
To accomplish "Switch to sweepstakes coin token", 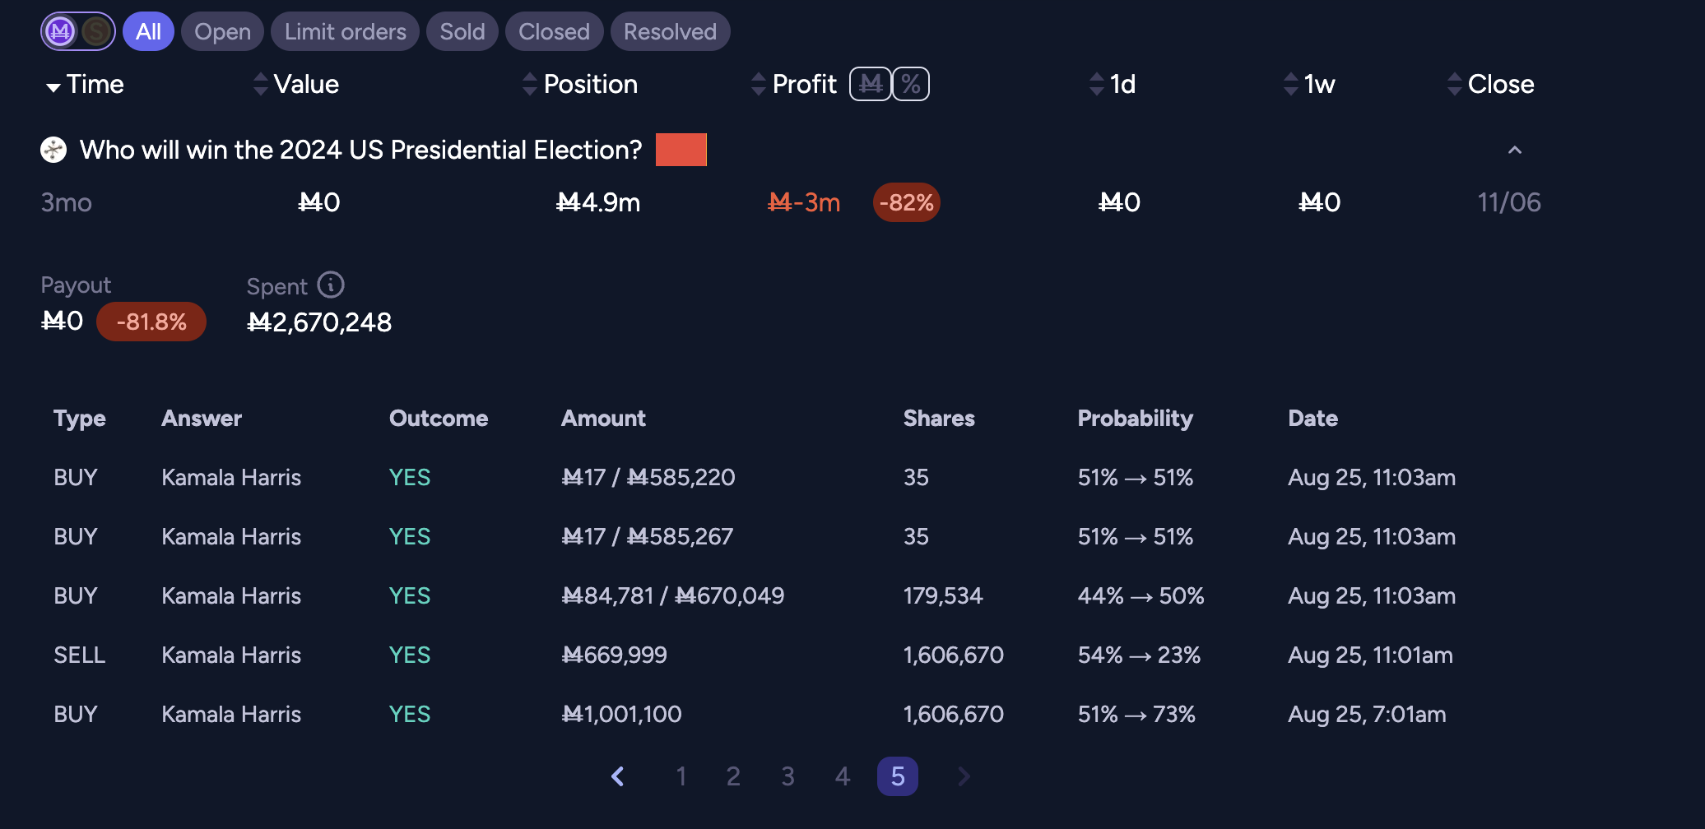I will click(96, 32).
